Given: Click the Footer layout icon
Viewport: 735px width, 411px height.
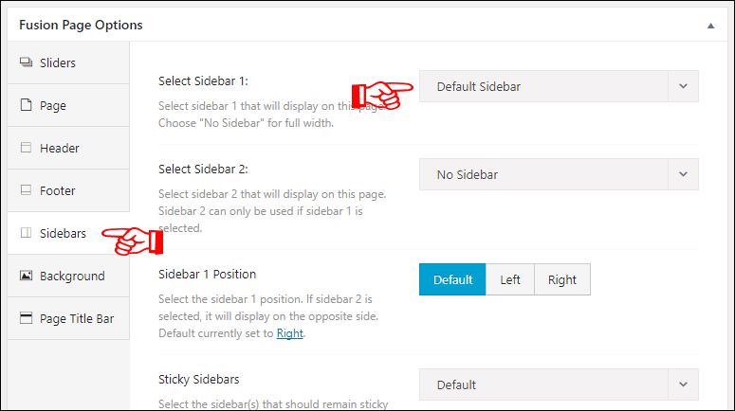Looking at the screenshot, I should [27, 190].
